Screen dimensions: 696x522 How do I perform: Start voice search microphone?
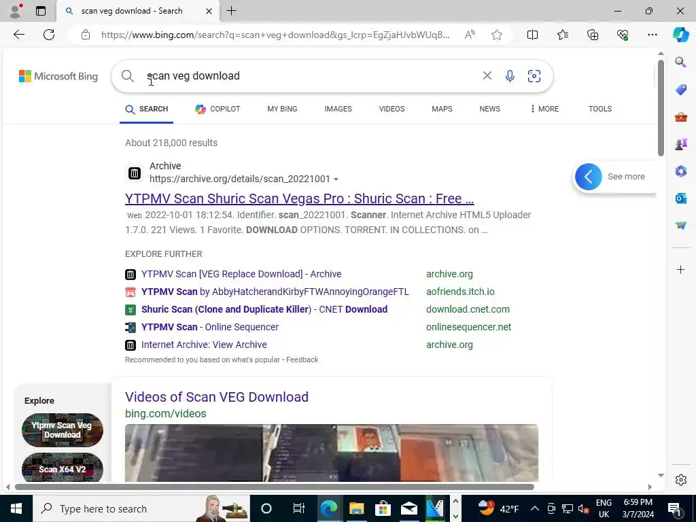510,76
